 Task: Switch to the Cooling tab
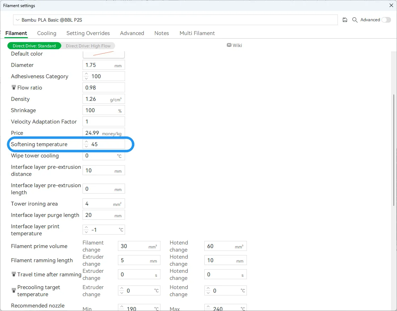tap(47, 33)
